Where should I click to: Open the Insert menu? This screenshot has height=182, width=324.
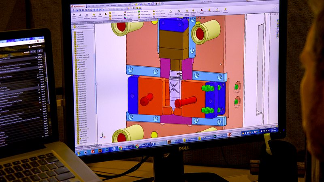[x=102, y=6]
